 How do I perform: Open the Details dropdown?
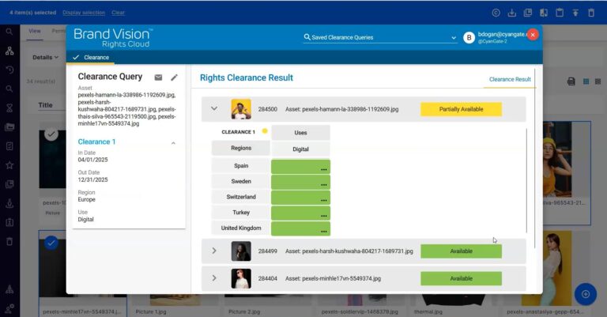pyautogui.click(x=45, y=57)
